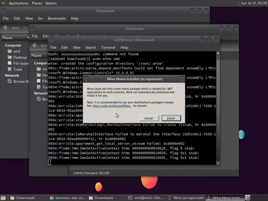Click the menu icon beside Applications
The width and height of the screenshot is (268, 201).
click(x=4, y=3)
